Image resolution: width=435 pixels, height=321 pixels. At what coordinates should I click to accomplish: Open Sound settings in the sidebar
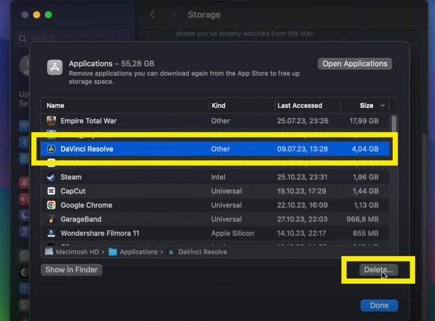[24, 199]
